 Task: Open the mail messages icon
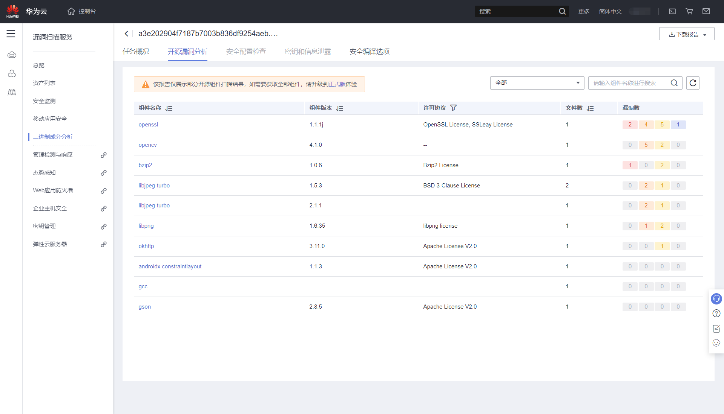(x=706, y=11)
